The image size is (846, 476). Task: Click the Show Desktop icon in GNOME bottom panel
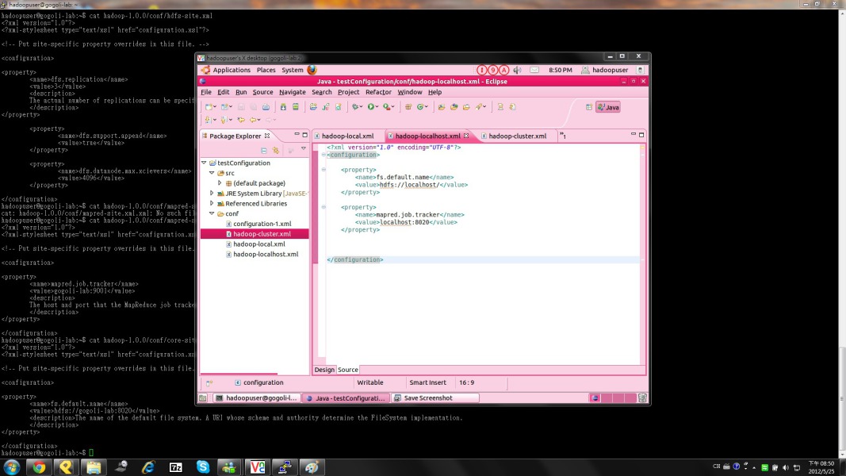pyautogui.click(x=203, y=398)
